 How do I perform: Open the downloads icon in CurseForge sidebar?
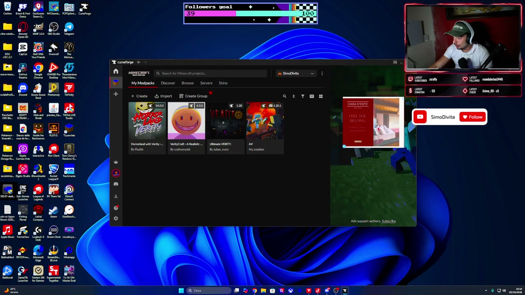point(116,196)
